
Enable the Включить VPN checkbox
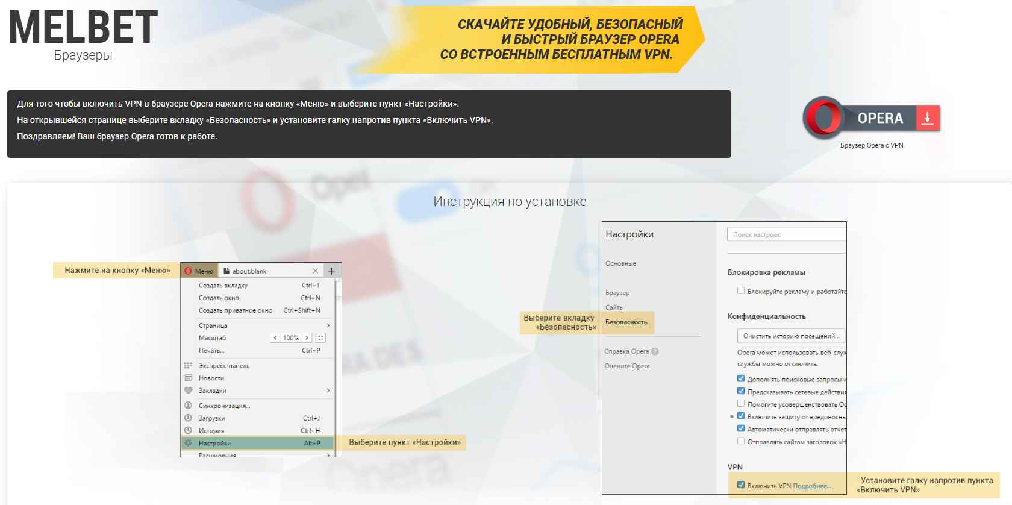pos(741,485)
